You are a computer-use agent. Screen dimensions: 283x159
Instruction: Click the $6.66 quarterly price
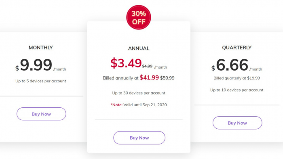(x=230, y=65)
